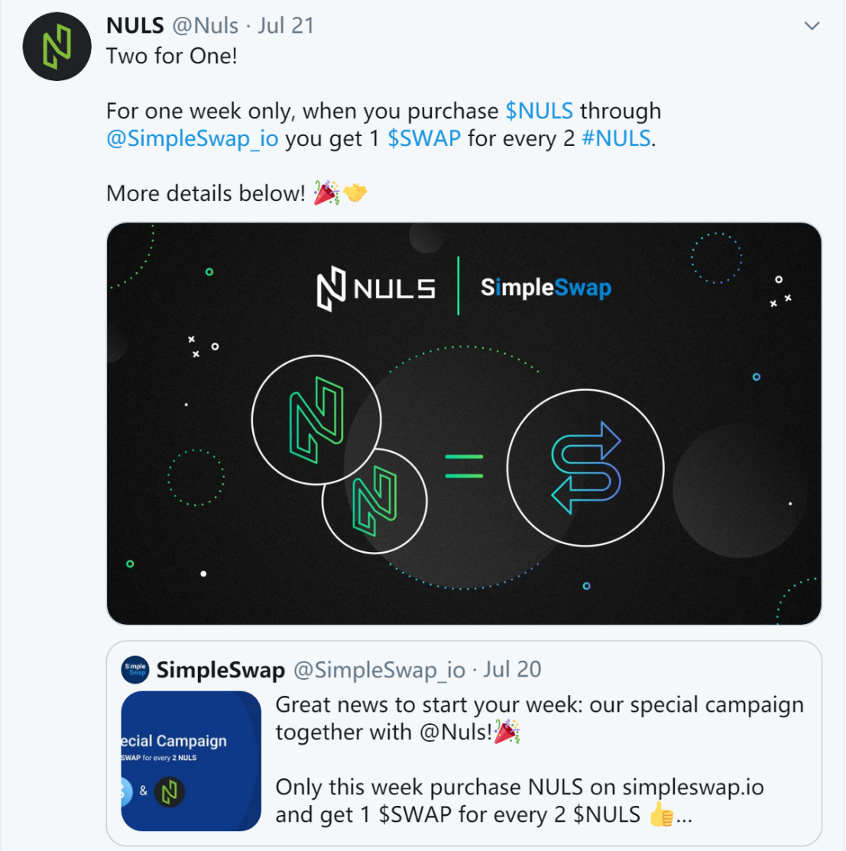846x851 pixels.
Task: Open the @SimpleSwap_io mention link
Action: point(193,138)
